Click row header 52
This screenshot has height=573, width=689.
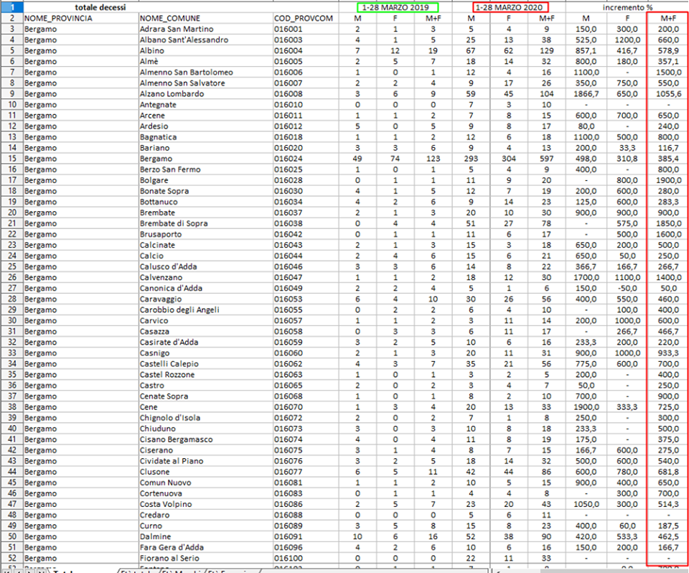point(11,557)
